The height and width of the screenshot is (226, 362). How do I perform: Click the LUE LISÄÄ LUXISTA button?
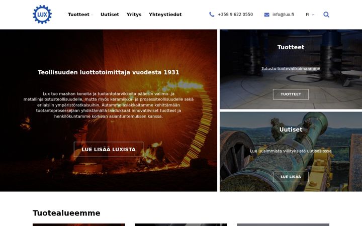click(x=109, y=150)
